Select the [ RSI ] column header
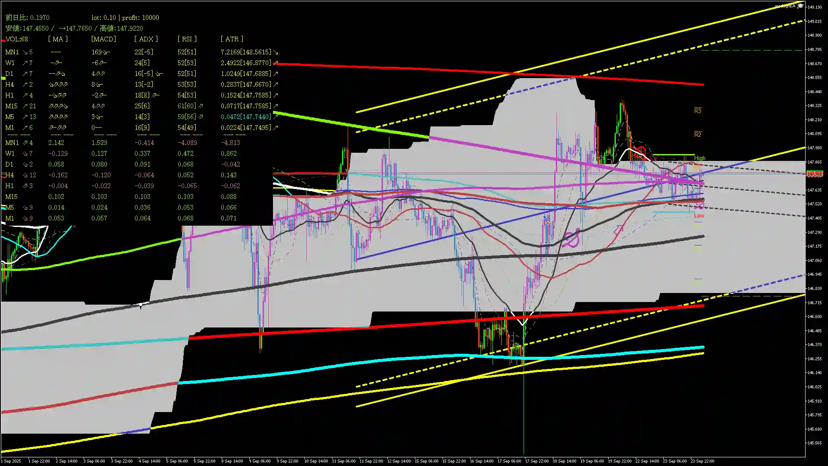The image size is (828, 466). click(x=187, y=39)
